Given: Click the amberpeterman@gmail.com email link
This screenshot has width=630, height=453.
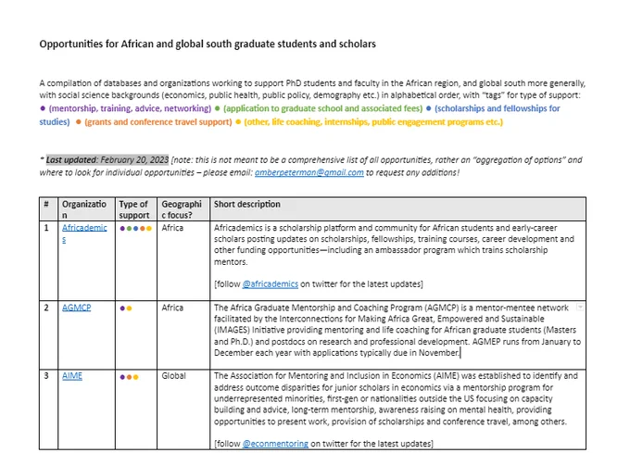Looking at the screenshot, I should click(x=309, y=172).
